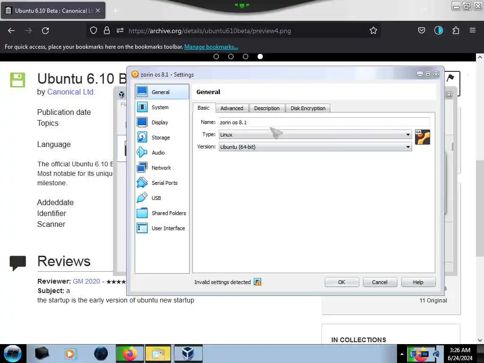Open Firefox hamburger application menu
Viewport: 484px width, 363px height.
click(x=472, y=30)
